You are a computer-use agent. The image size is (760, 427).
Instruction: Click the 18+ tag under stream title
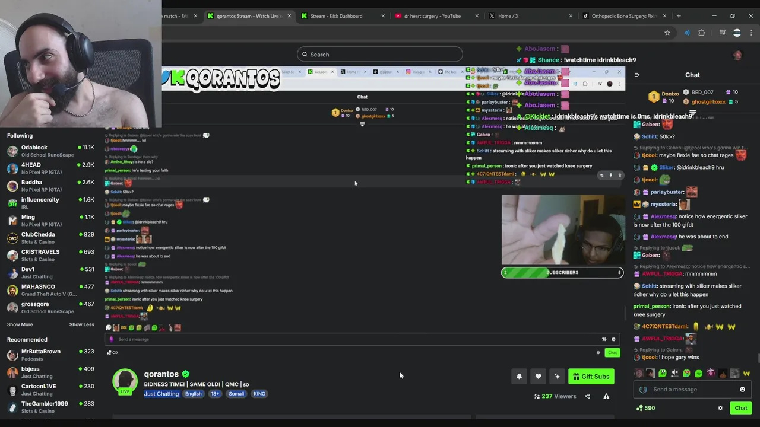215,394
